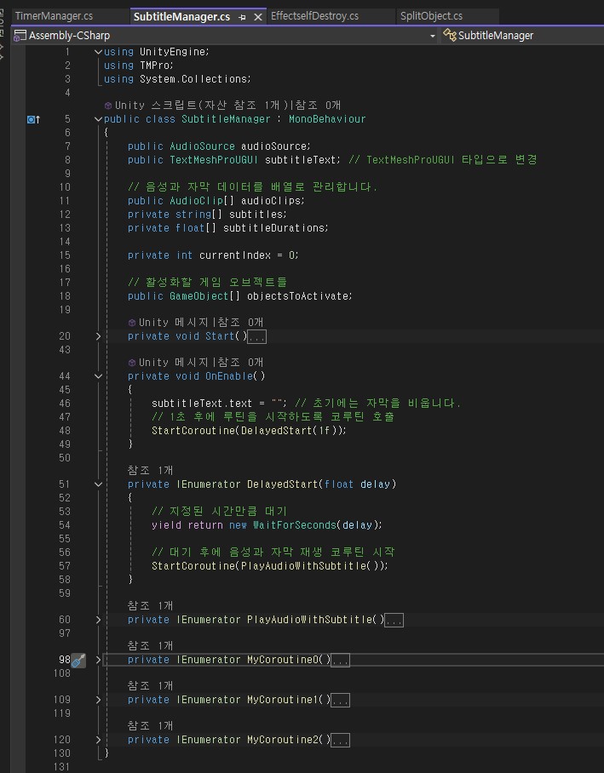The height and width of the screenshot is (773, 604).
Task: Click the audioSource field on line 7
Action: (274, 146)
